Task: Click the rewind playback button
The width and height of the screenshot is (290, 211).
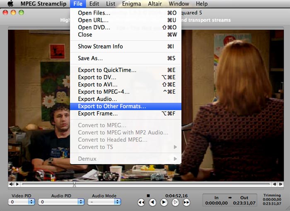Action: point(141,202)
